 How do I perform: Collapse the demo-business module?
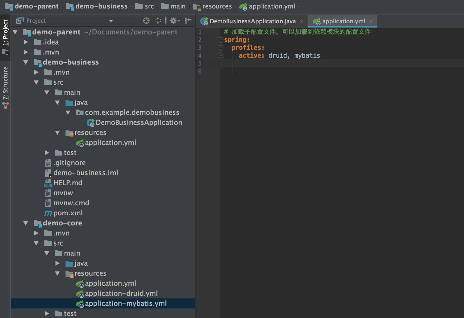click(26, 62)
